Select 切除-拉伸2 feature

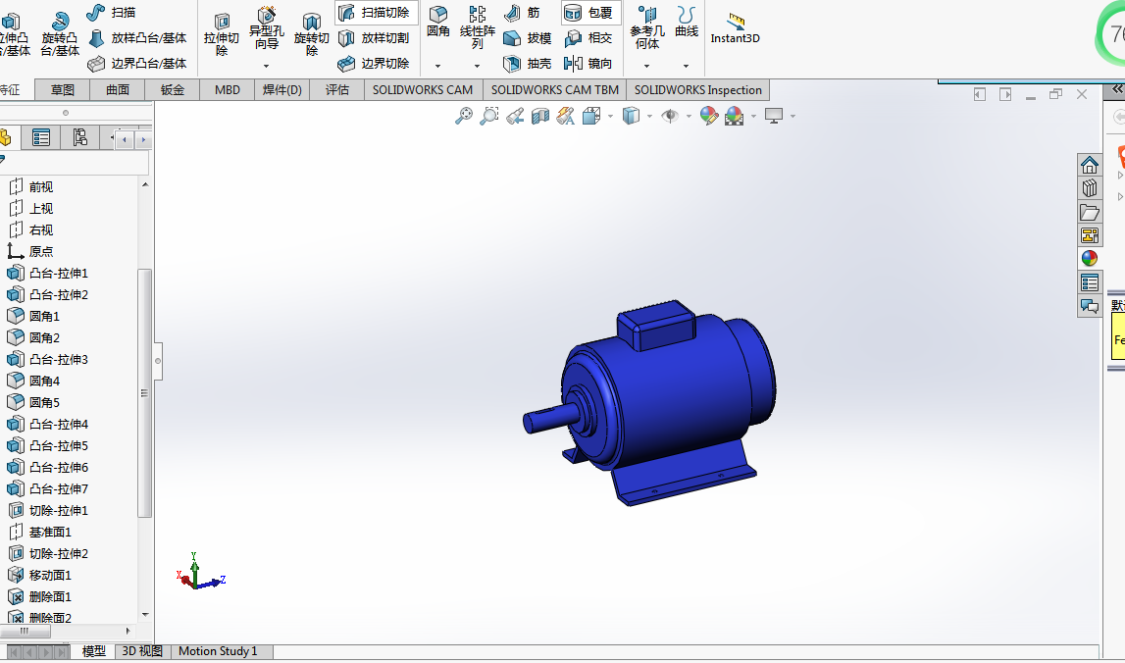click(47, 554)
